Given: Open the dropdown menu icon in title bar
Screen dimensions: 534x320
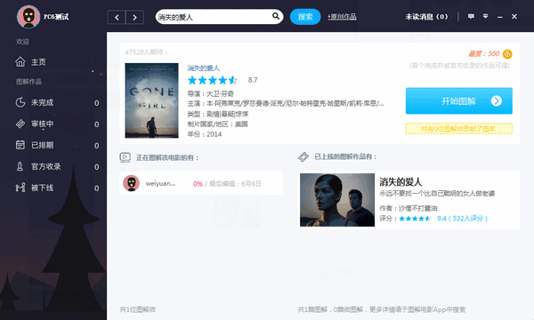Looking at the screenshot, I should 486,16.
